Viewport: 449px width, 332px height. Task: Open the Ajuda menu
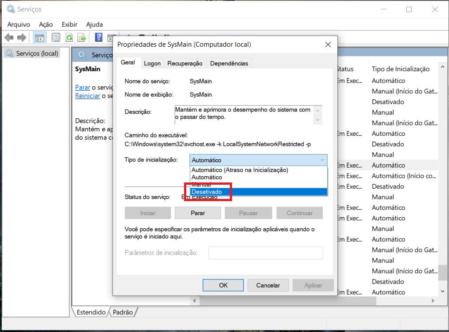tap(95, 24)
